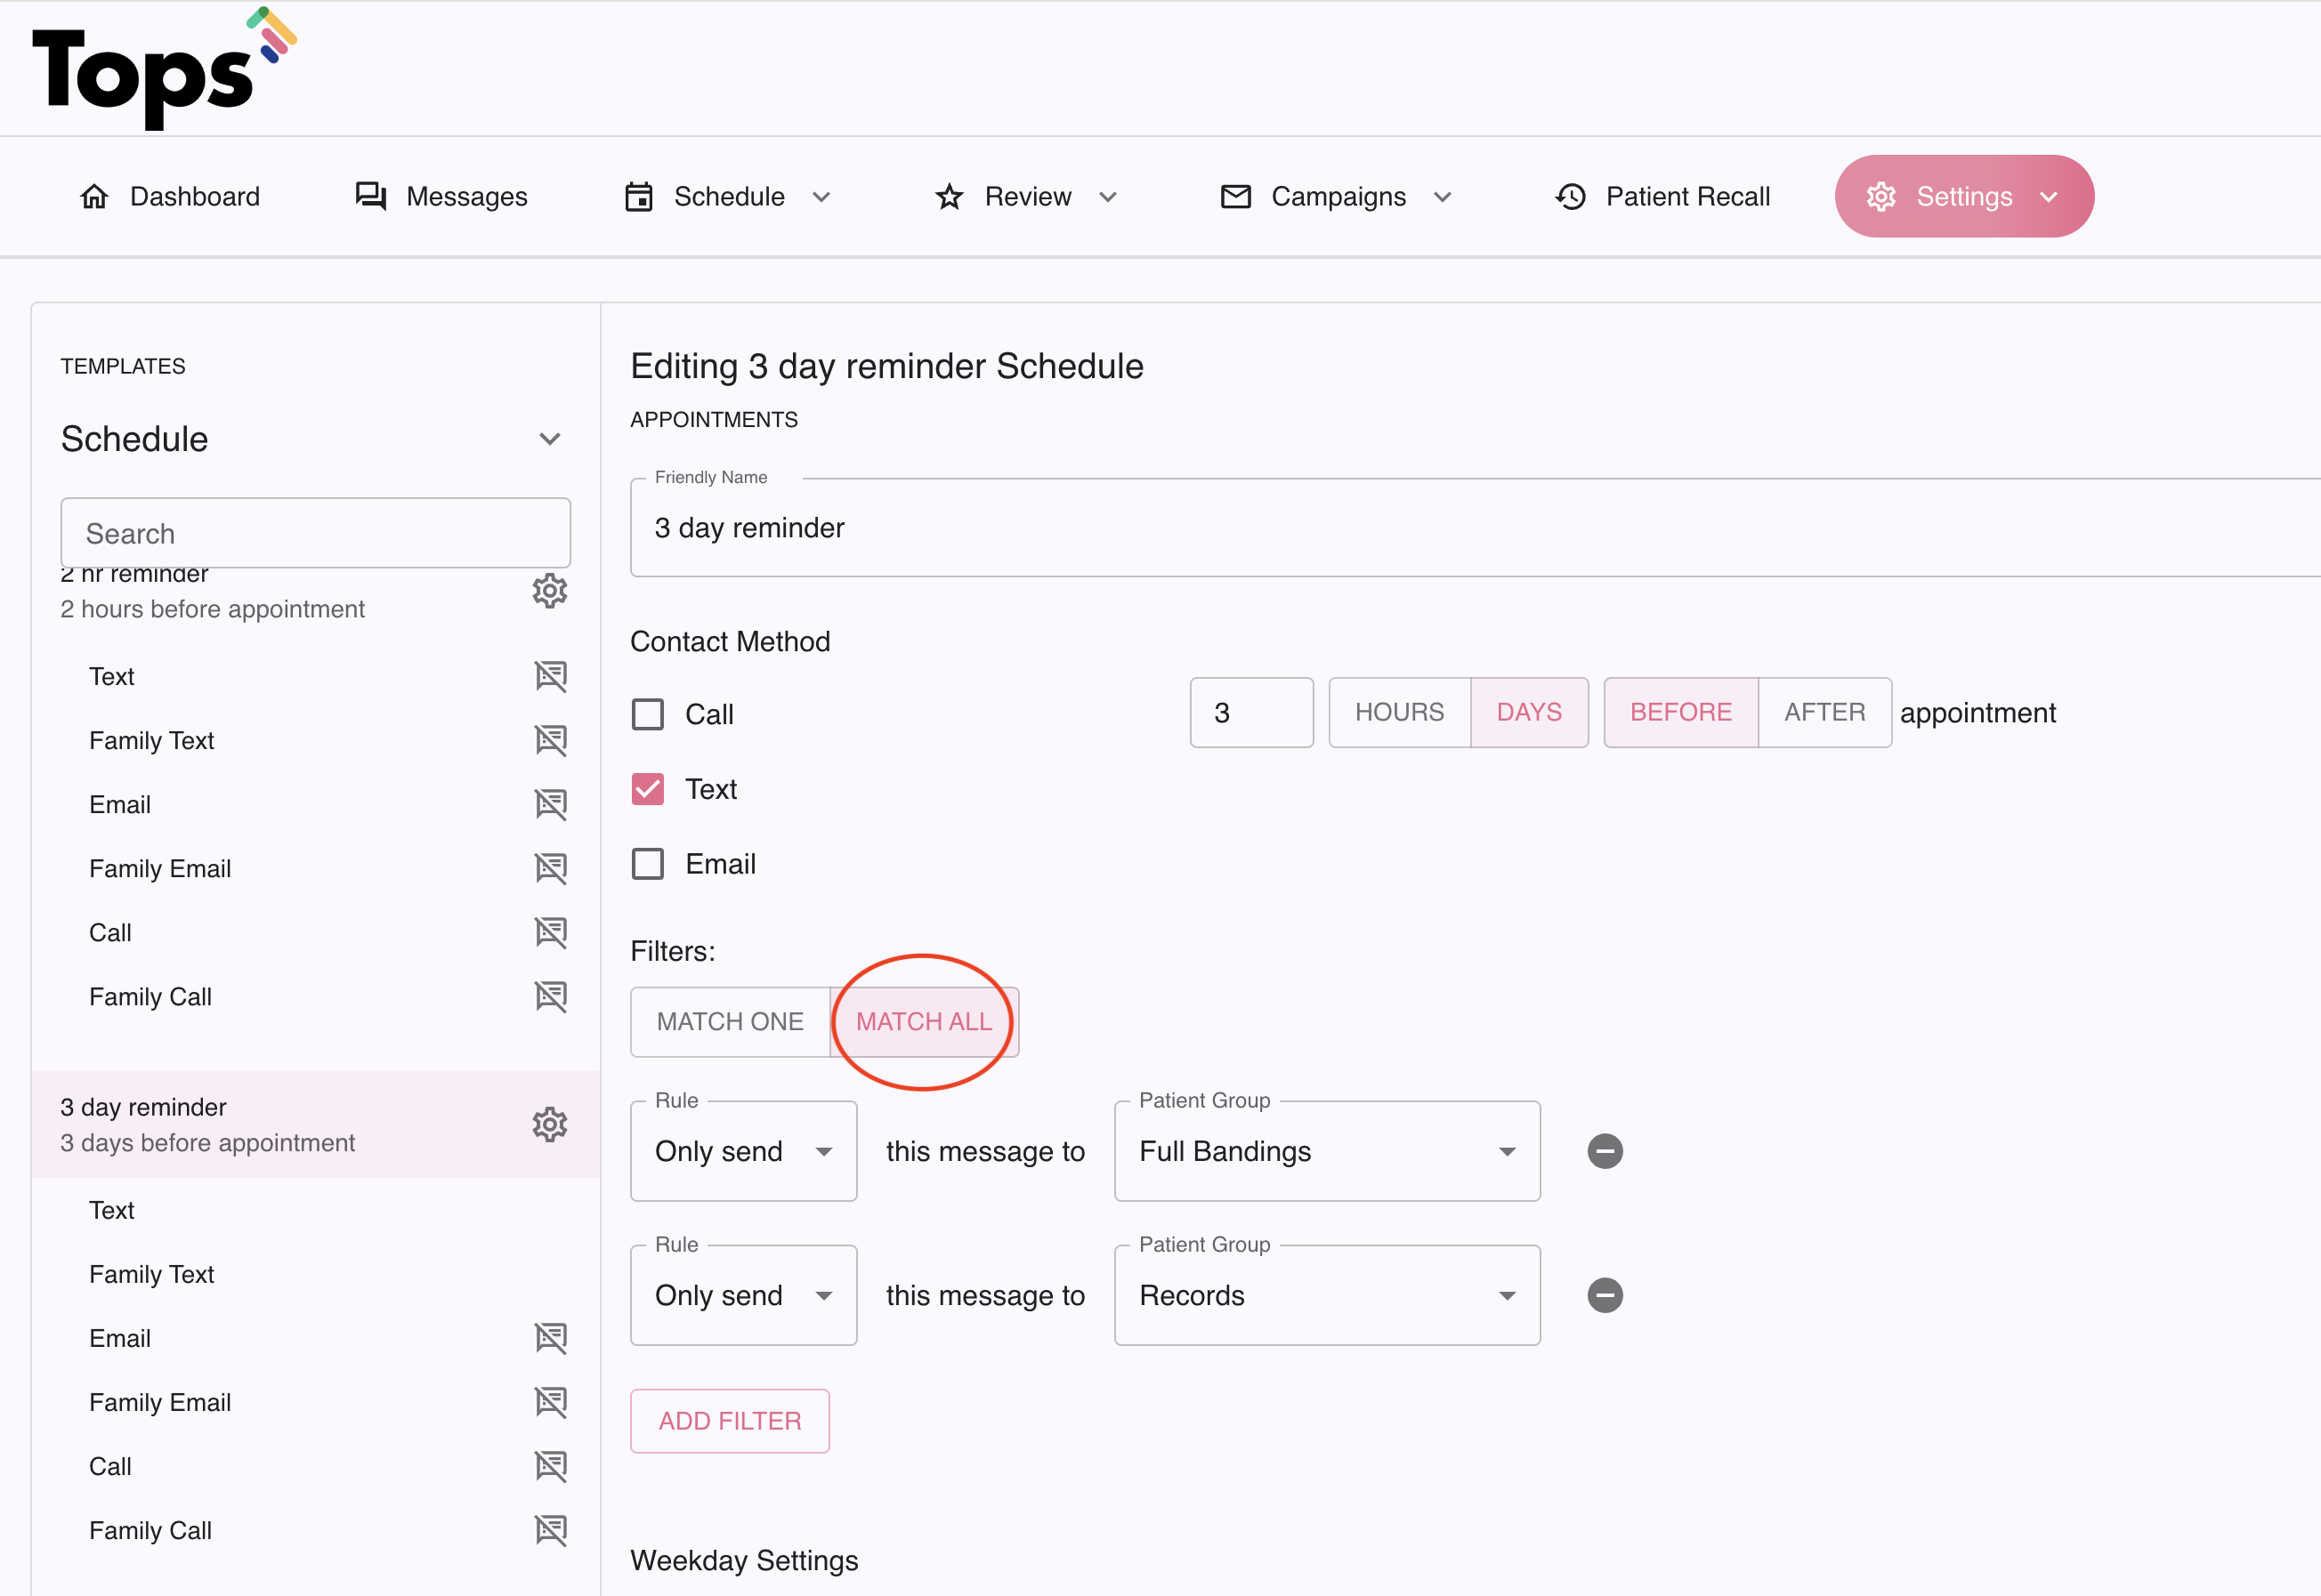Click message-off icon beside Call under 2 hr reminder
The height and width of the screenshot is (1596, 2321).
[x=550, y=932]
